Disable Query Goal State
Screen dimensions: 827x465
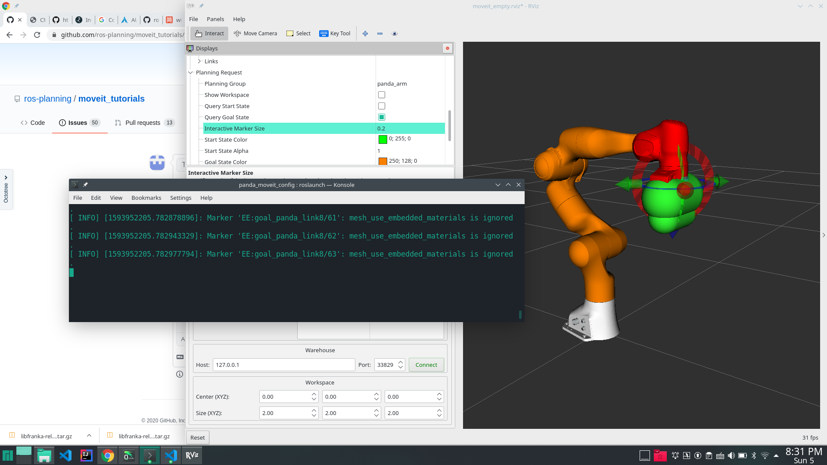[382, 117]
